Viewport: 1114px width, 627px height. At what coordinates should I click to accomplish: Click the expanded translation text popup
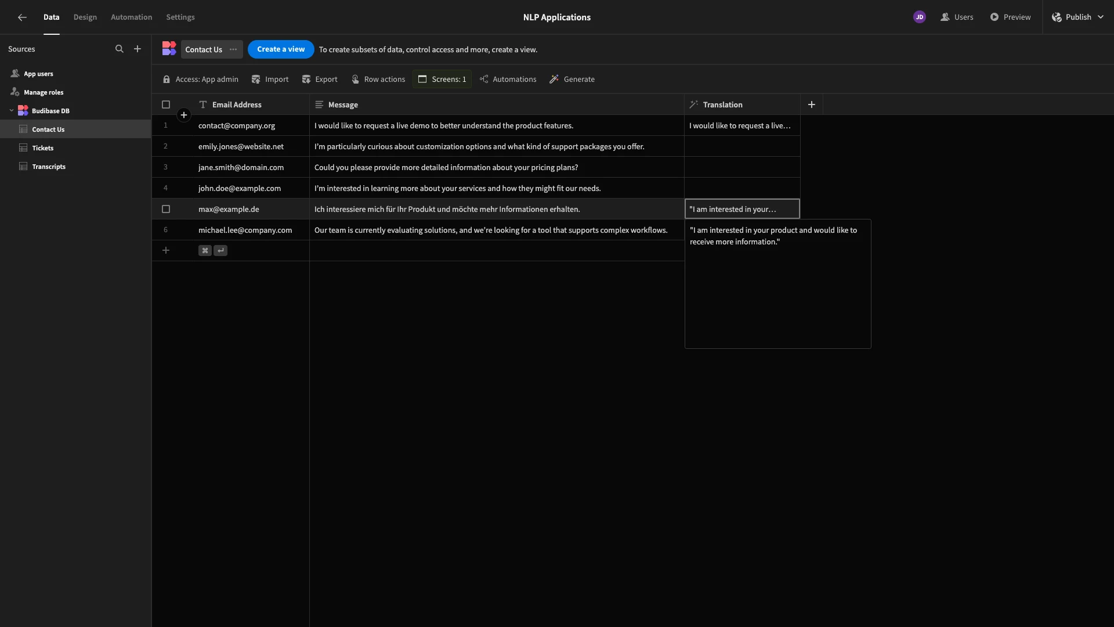pos(777,284)
